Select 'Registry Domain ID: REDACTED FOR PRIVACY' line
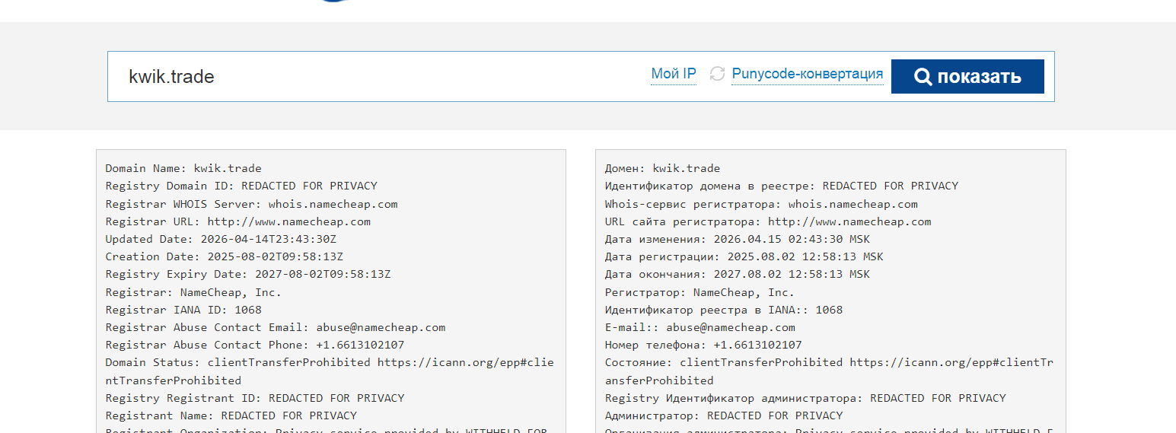Image resolution: width=1176 pixels, height=433 pixels. coord(241,186)
